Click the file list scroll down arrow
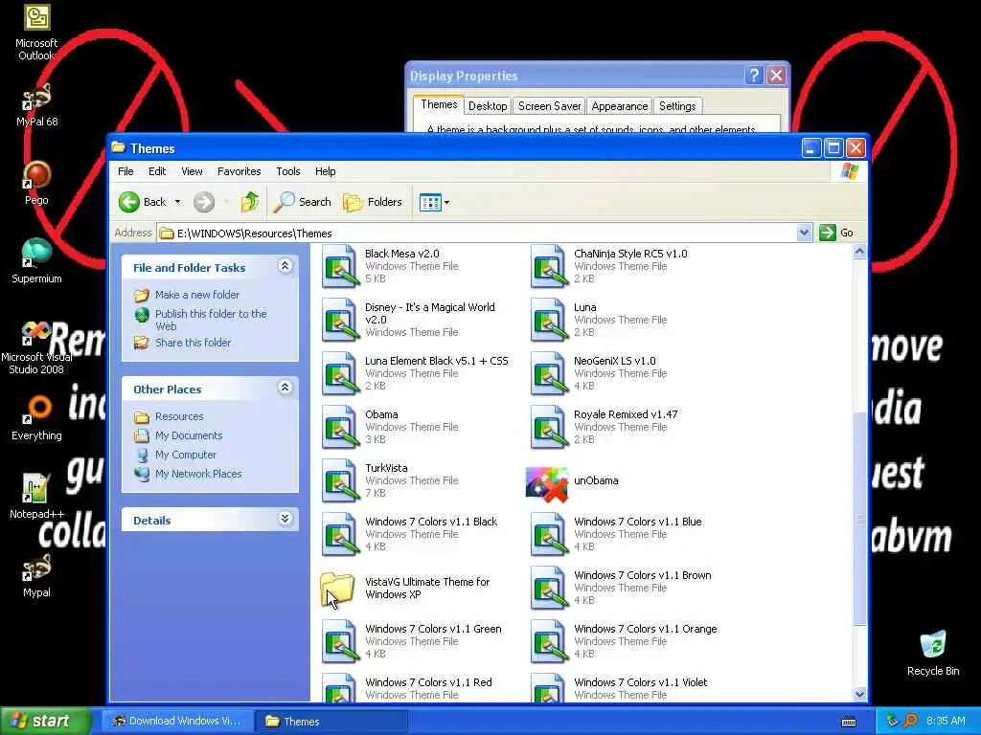Viewport: 981px width, 735px height. (x=859, y=694)
